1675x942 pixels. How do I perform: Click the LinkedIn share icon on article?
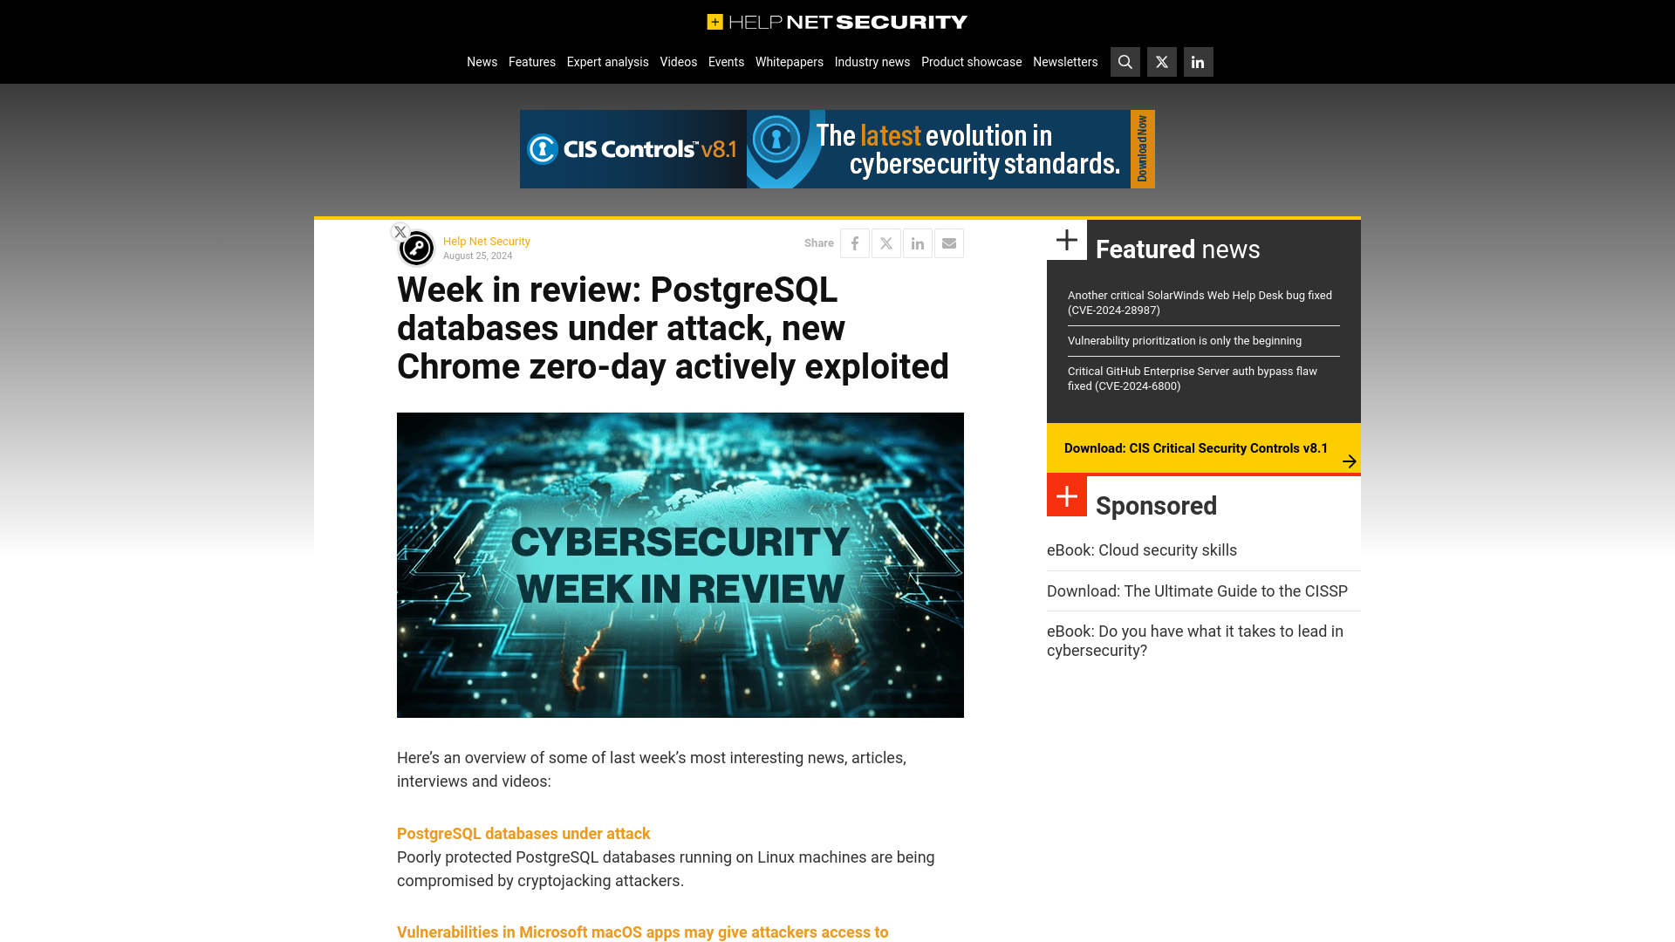coord(917,242)
